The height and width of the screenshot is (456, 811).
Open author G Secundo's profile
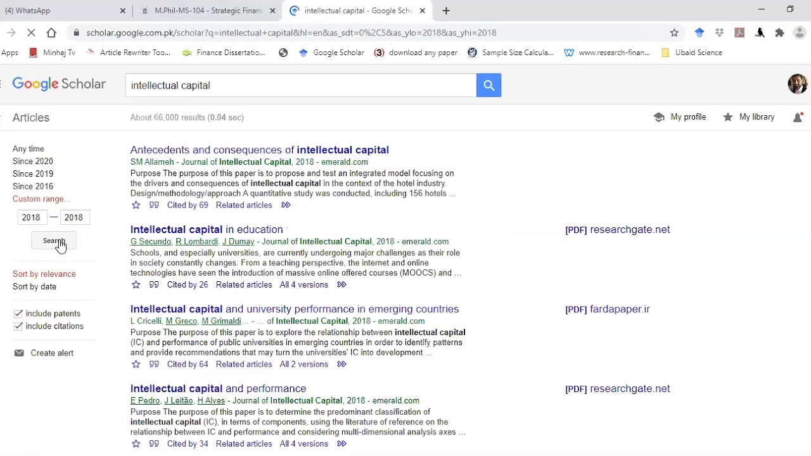(x=151, y=241)
